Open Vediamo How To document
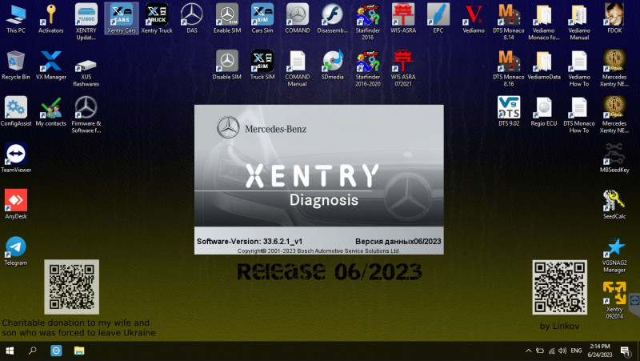640x361 pixels. [579, 69]
